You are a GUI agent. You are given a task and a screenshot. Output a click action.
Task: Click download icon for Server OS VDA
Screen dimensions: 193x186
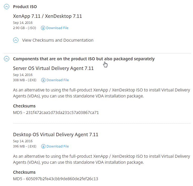[43, 80]
